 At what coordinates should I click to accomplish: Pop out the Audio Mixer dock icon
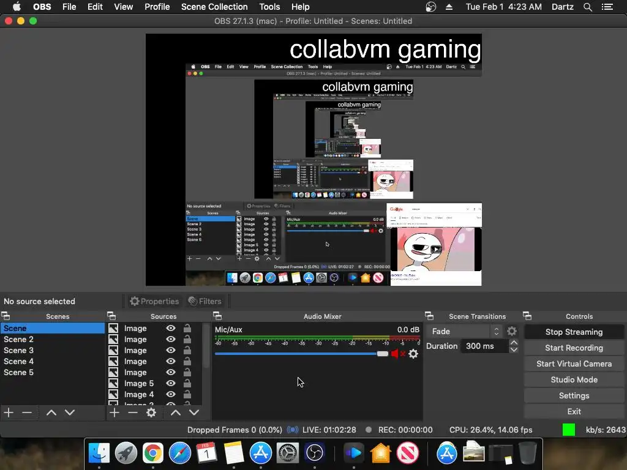[217, 316]
